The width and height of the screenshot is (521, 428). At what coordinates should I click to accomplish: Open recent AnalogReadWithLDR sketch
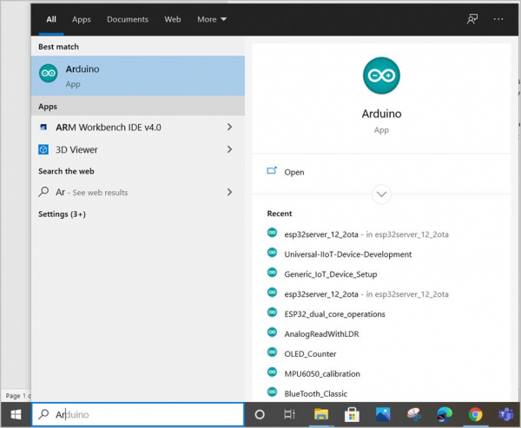[x=321, y=334]
